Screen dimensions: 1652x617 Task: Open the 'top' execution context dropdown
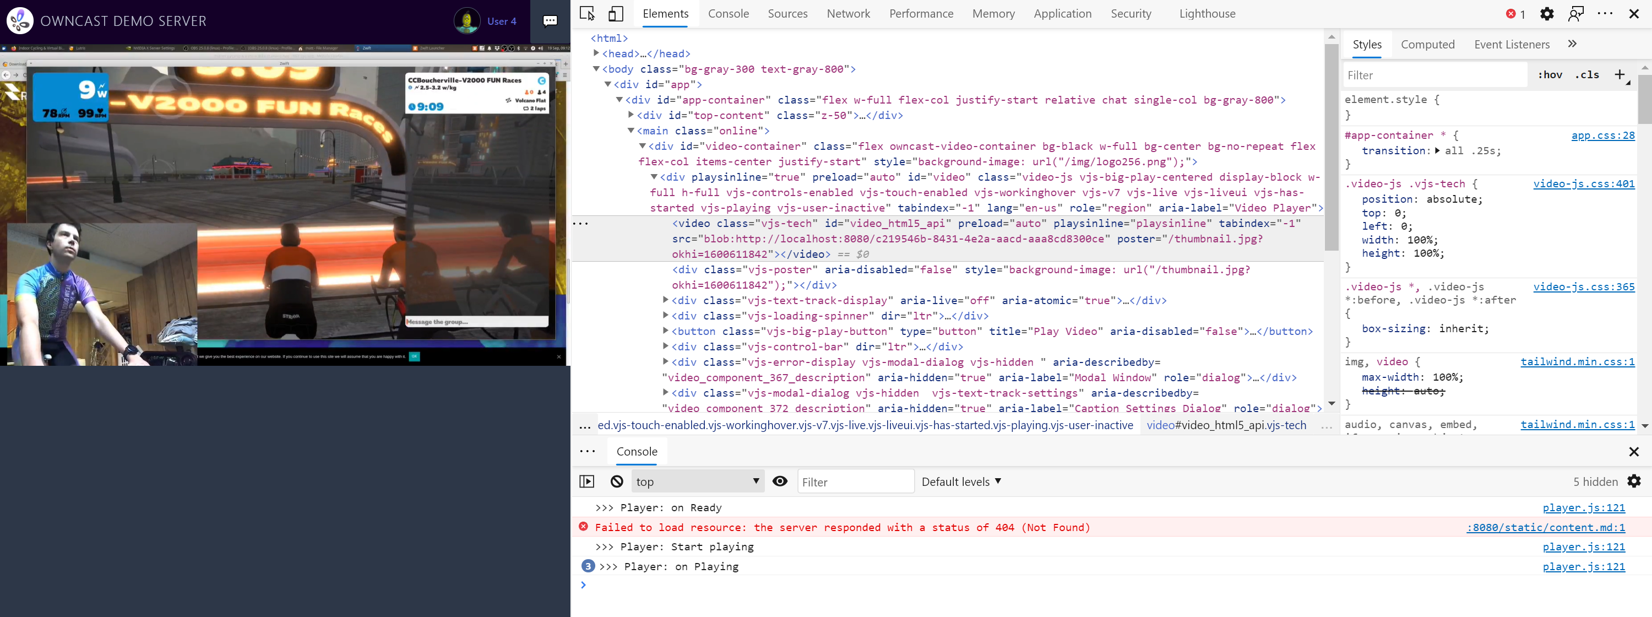point(697,481)
